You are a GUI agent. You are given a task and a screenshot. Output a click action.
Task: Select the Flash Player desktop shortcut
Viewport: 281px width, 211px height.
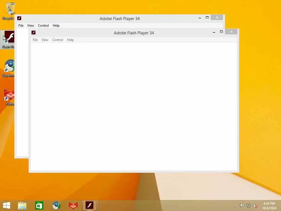click(7, 40)
